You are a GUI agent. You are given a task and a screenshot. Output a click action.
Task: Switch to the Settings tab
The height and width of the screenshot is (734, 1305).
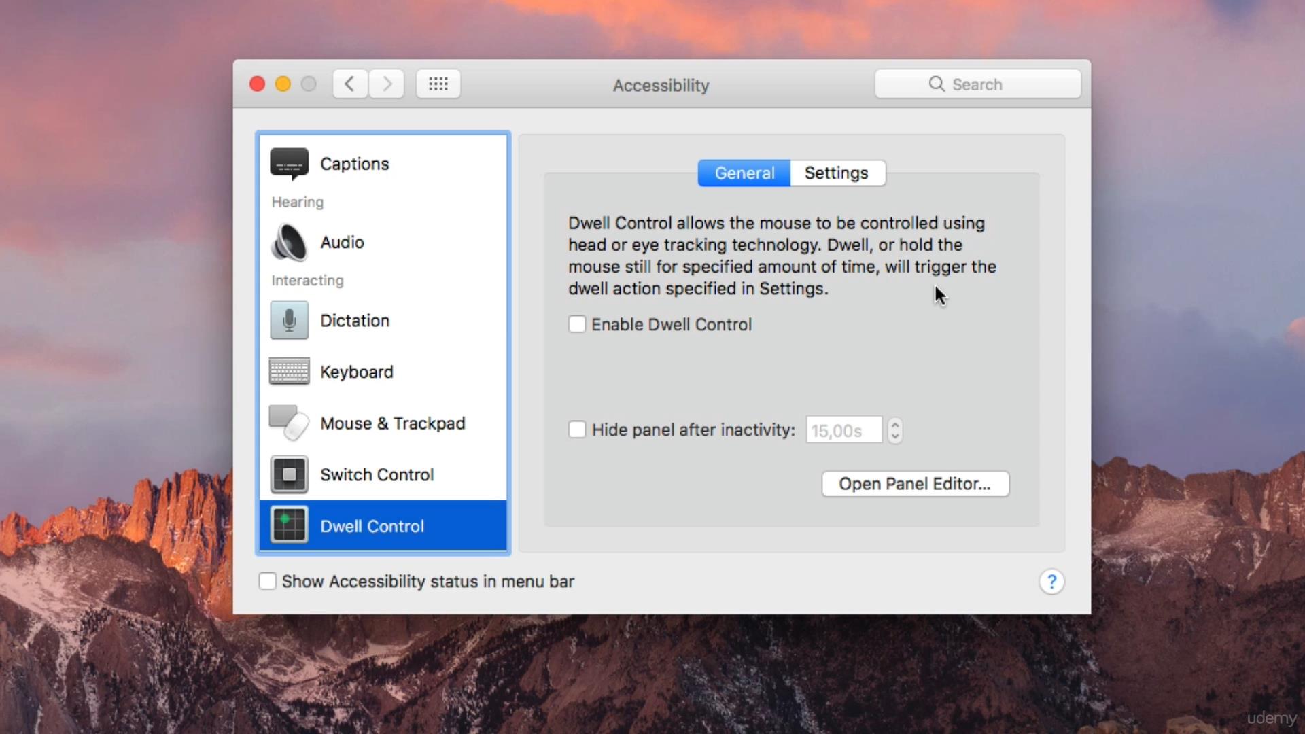tap(837, 173)
